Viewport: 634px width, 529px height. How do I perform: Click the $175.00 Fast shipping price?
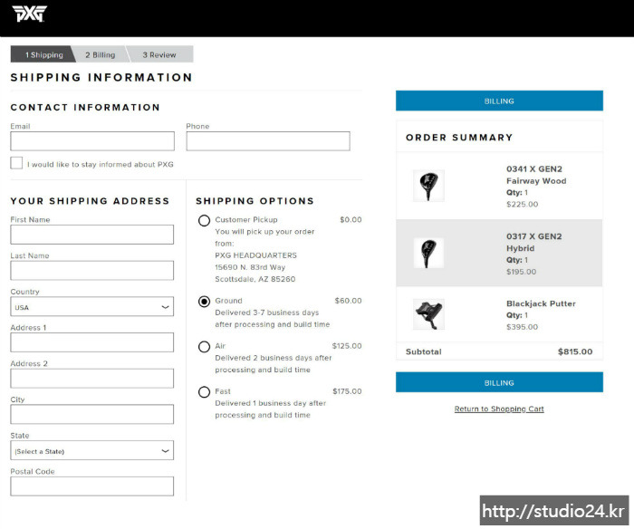347,391
